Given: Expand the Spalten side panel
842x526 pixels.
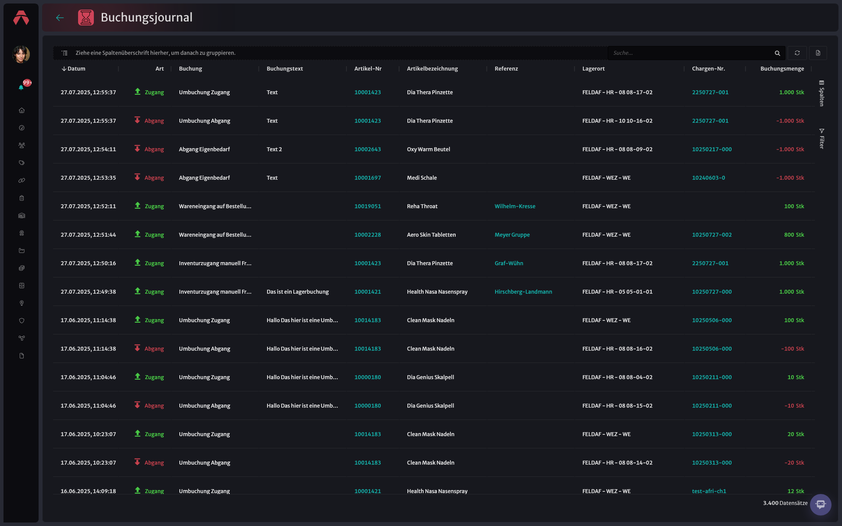Looking at the screenshot, I should tap(821, 93).
